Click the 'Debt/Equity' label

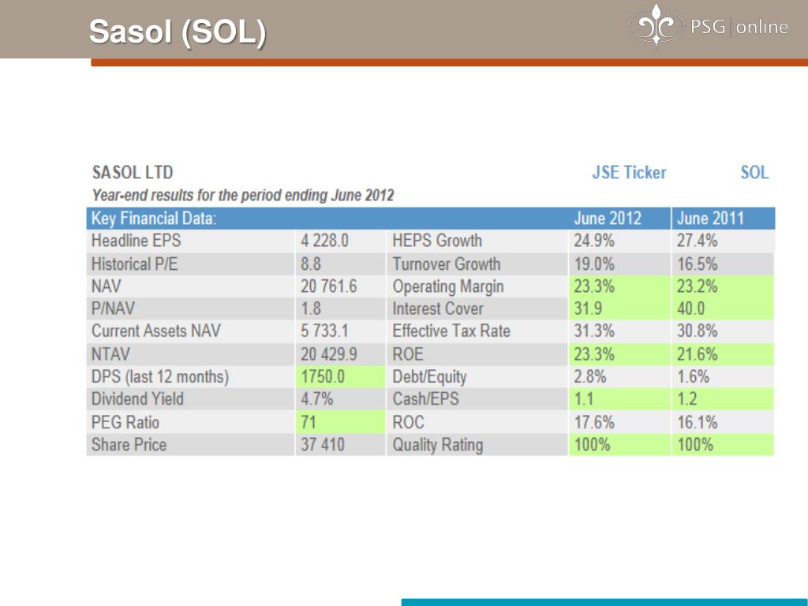[x=429, y=377]
